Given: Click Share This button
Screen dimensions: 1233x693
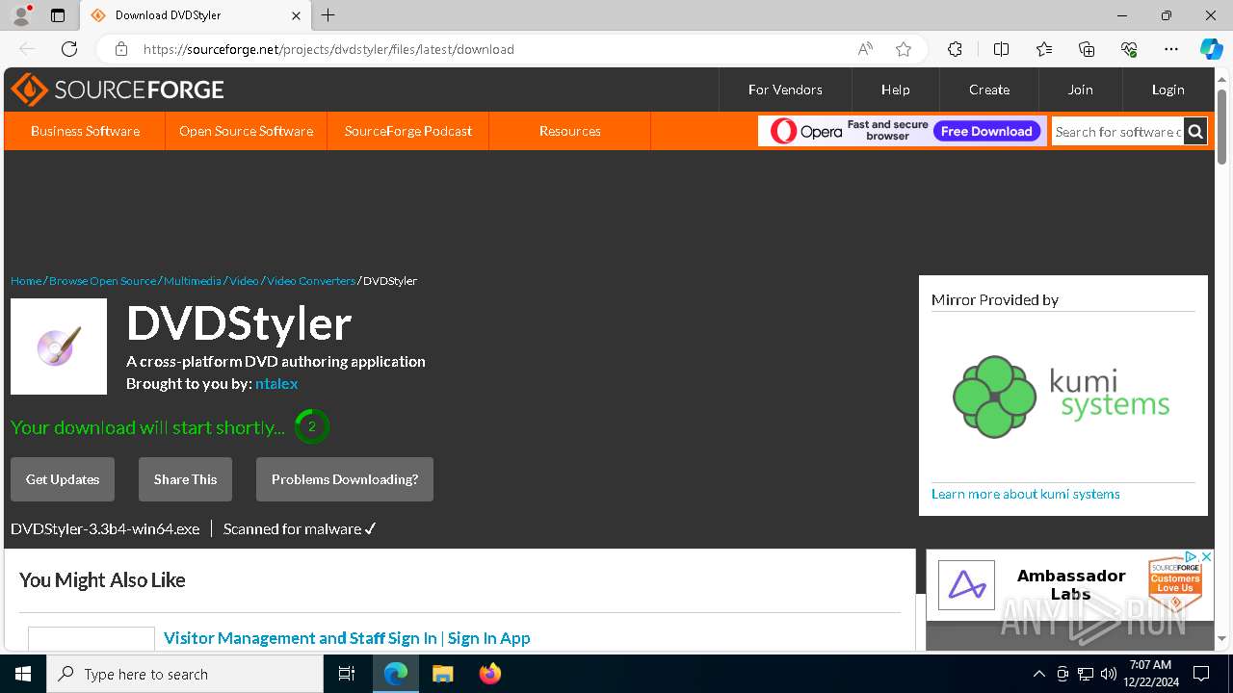Looking at the screenshot, I should point(185,479).
